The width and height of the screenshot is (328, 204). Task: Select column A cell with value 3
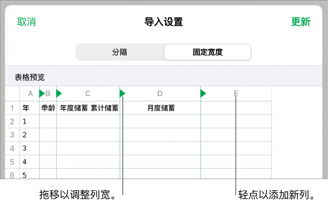coord(29,149)
